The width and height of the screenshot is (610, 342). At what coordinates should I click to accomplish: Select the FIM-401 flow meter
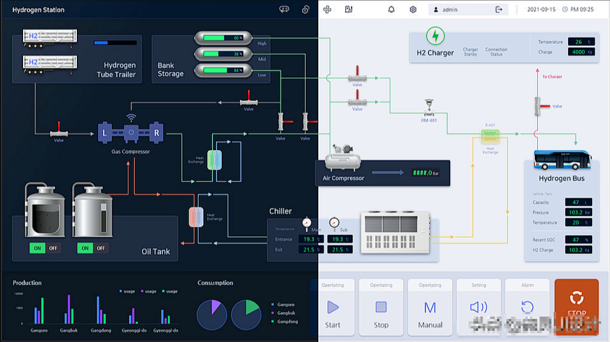pos(429,108)
